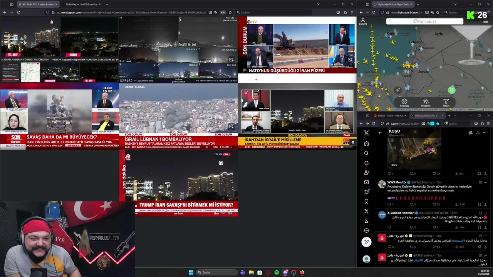The width and height of the screenshot is (493, 277).
Task: Open X More circle menu in sidebar
Action: click(x=366, y=230)
